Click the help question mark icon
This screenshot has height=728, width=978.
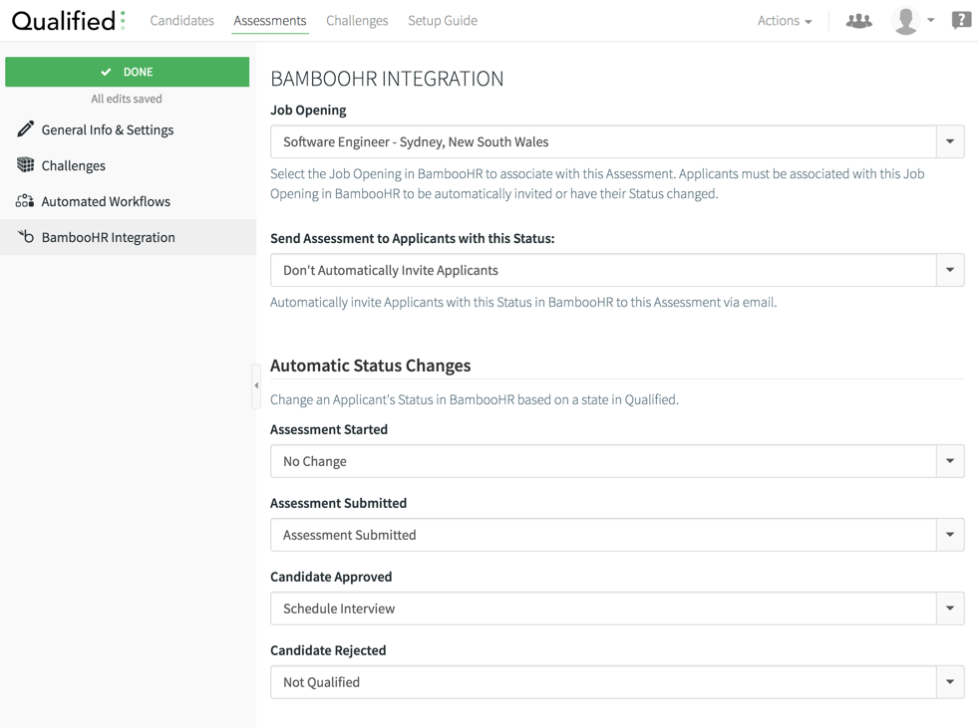click(960, 19)
